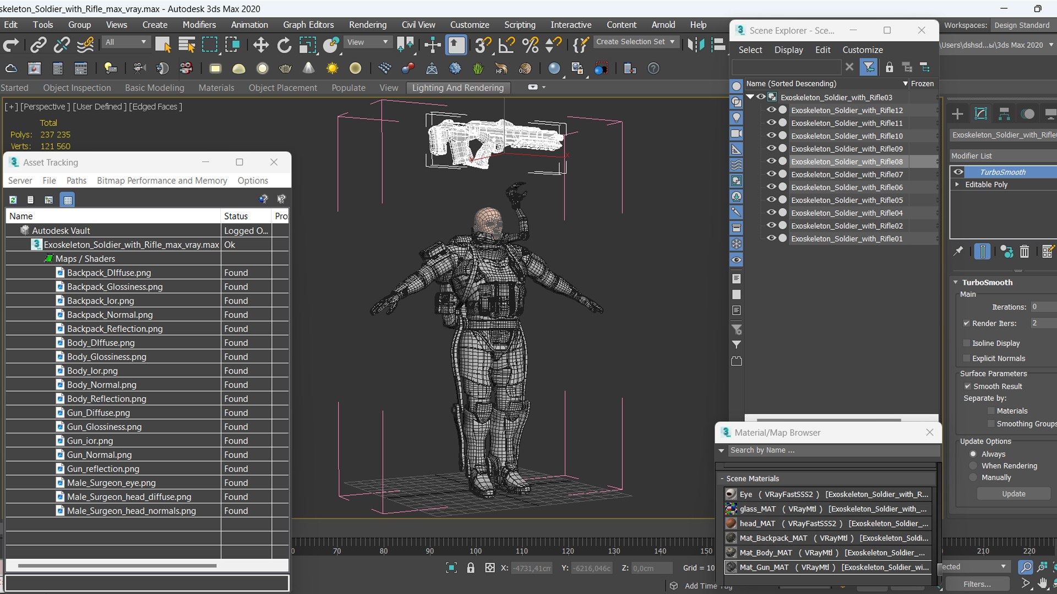Screen dimensions: 1057x594
Task: Hide Exoskeleton_Soldier_with_Rifle12 with its eye icon
Action: (x=771, y=109)
